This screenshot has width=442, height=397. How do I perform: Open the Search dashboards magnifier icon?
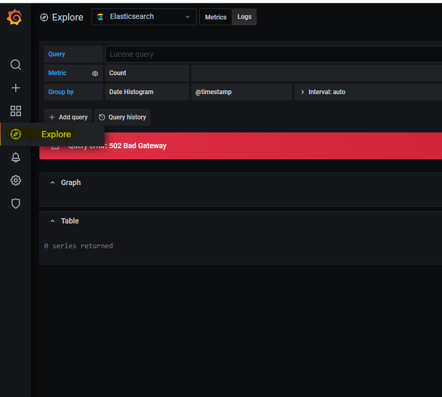click(15, 65)
